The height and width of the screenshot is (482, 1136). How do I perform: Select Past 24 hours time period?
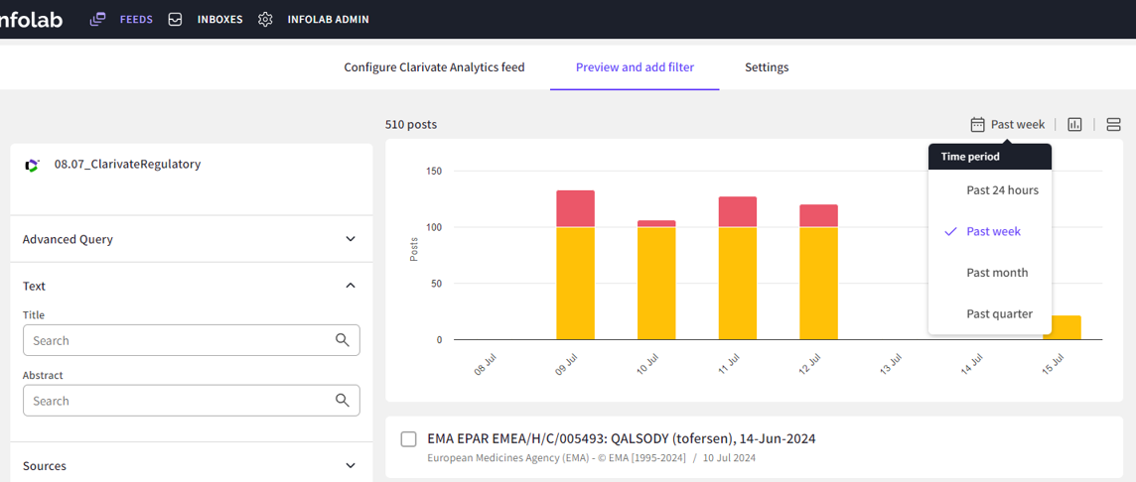(x=1002, y=189)
